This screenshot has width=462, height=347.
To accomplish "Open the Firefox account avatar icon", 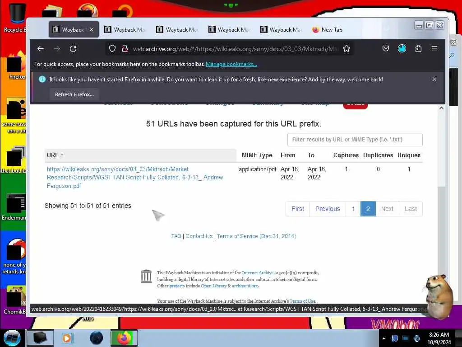I will [402, 48].
